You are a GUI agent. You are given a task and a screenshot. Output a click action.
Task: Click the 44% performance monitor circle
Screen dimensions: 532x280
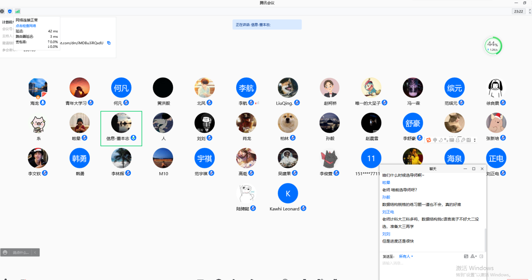(x=493, y=46)
